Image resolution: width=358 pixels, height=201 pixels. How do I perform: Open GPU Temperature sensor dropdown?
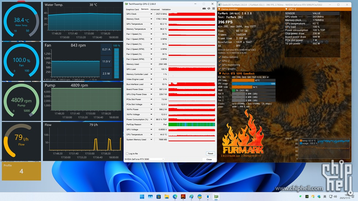point(151,24)
